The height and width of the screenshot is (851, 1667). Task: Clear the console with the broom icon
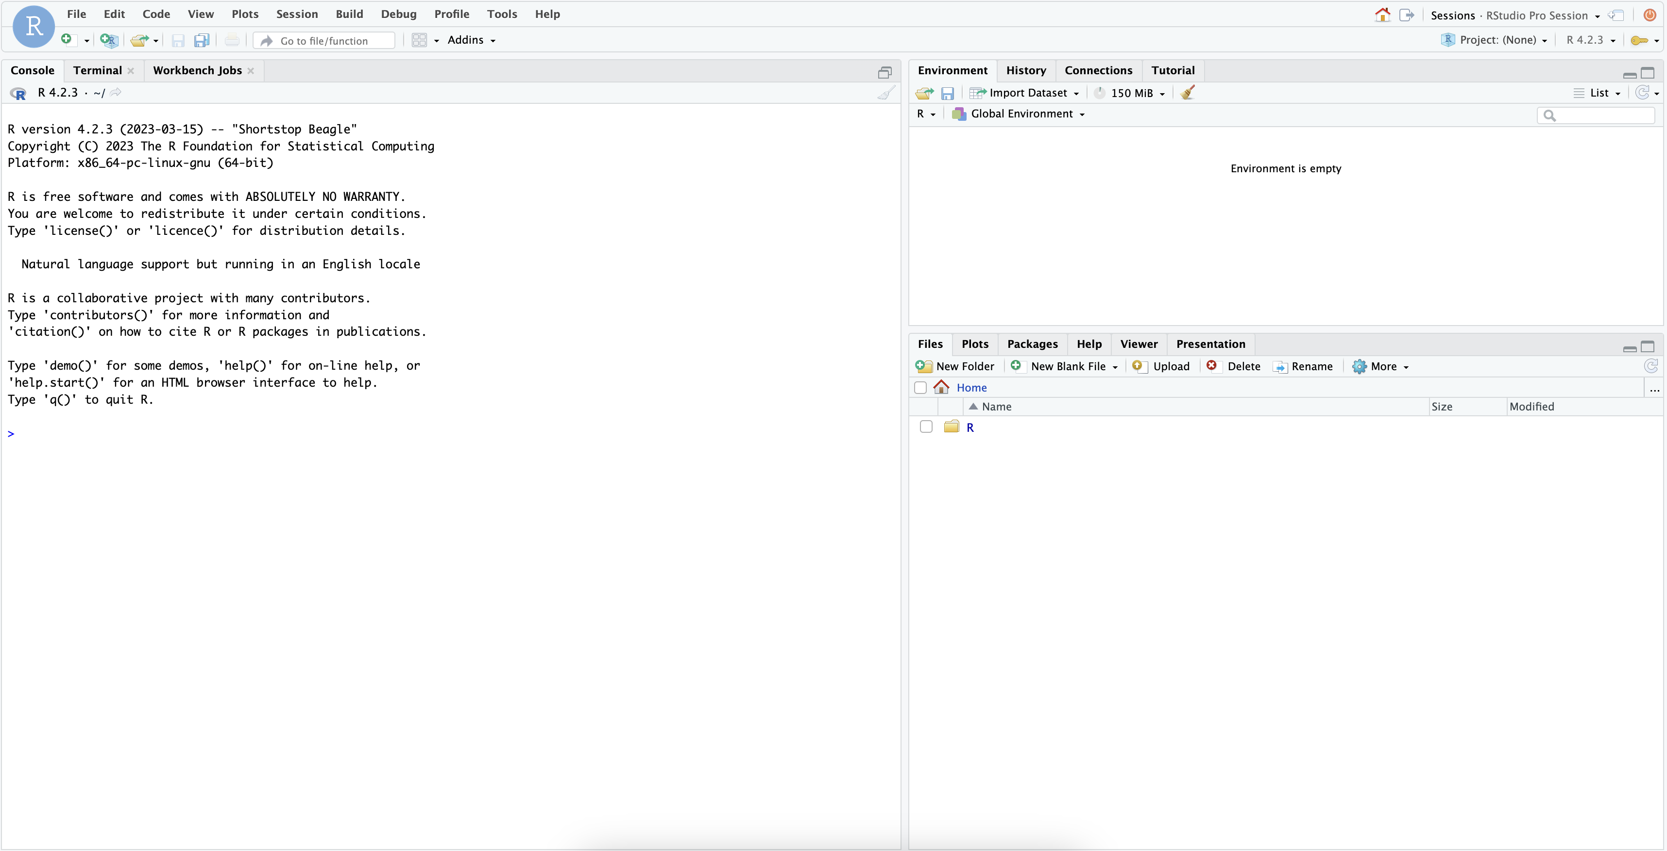885,93
